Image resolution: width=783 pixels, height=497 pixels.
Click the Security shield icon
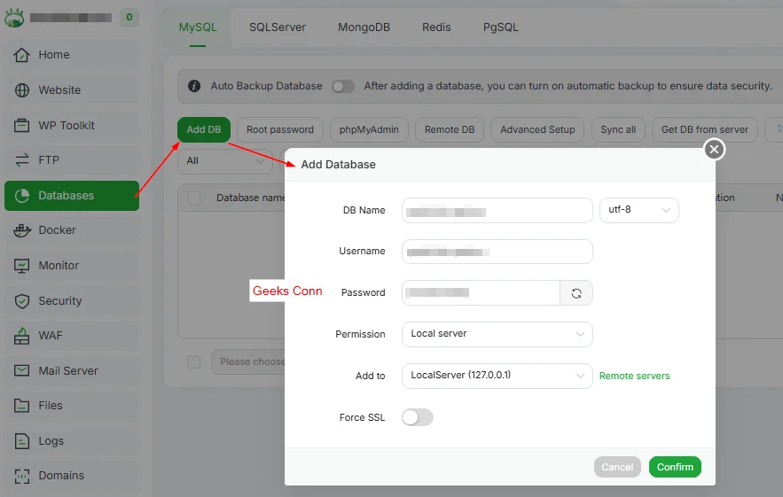tap(22, 301)
